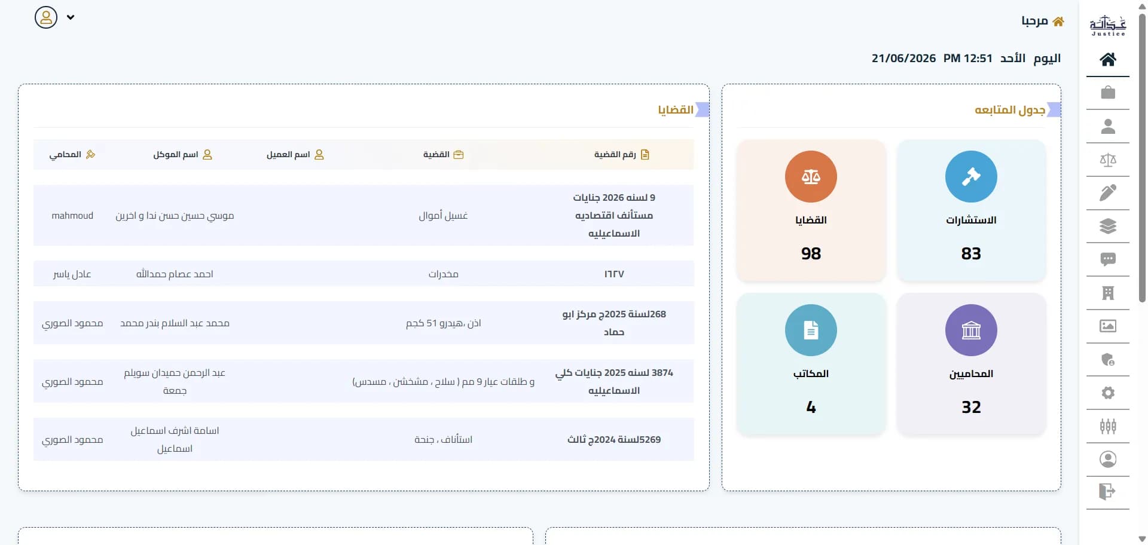This screenshot has width=1148, height=545.
Task: Click the blue gavel icon for الاستشارات
Action: pos(971,176)
